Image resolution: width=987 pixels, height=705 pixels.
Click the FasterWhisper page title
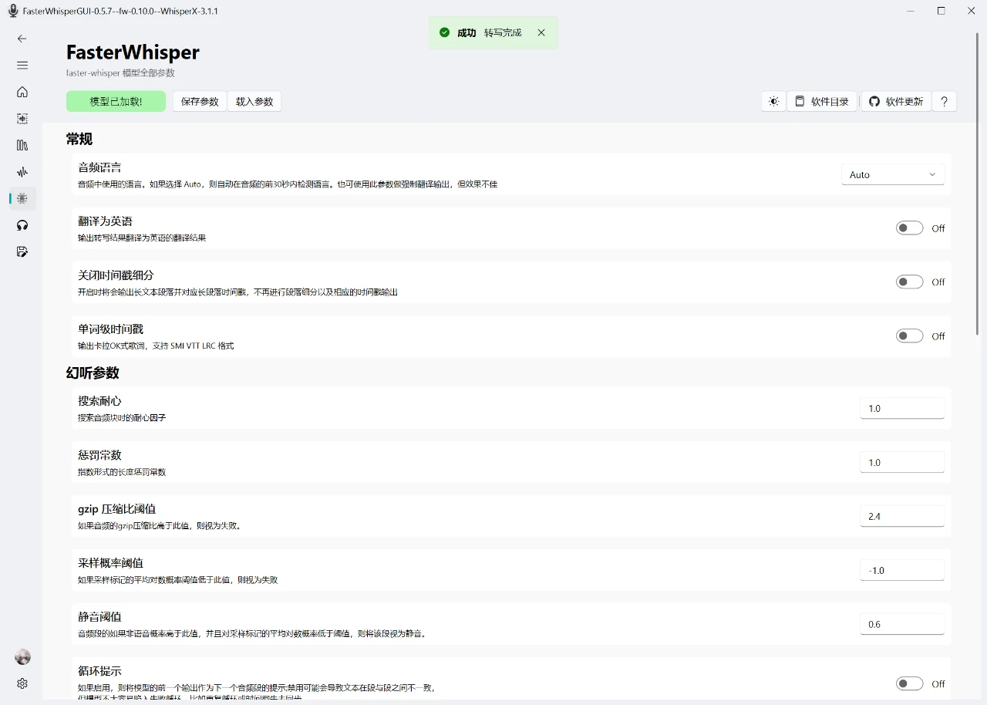pos(133,52)
